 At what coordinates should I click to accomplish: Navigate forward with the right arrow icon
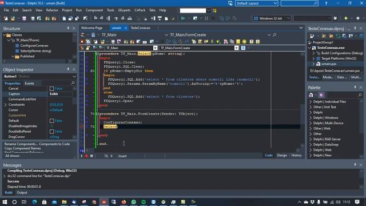tap(358, 18)
